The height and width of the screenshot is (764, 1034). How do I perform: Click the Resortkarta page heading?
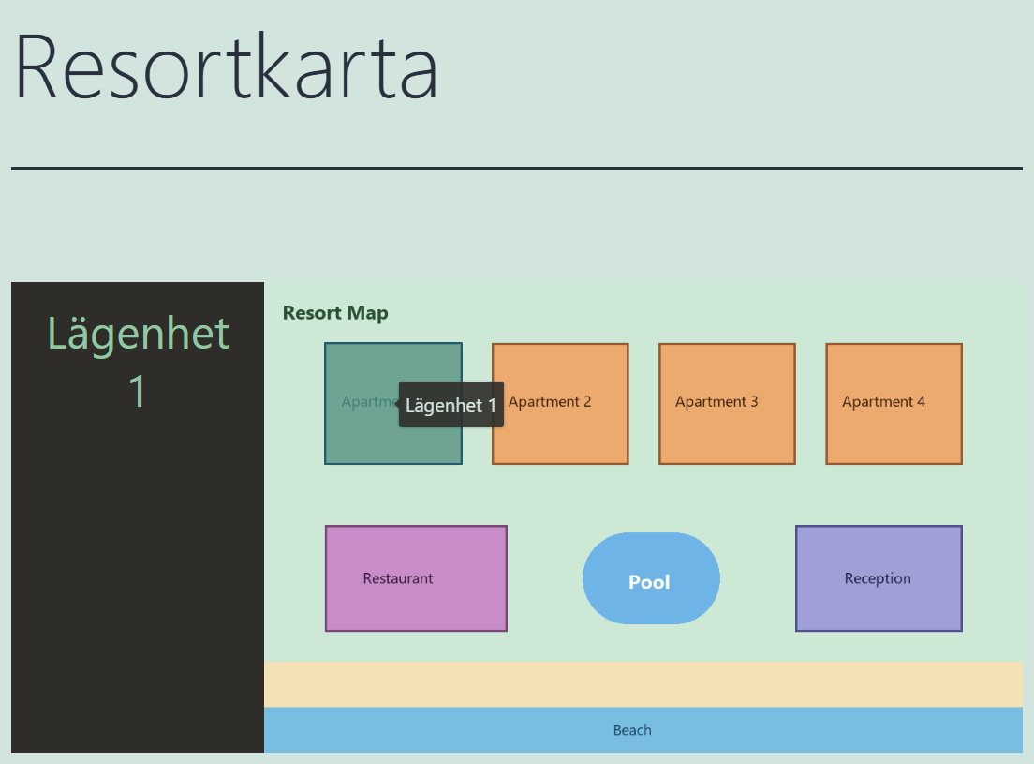[226, 67]
